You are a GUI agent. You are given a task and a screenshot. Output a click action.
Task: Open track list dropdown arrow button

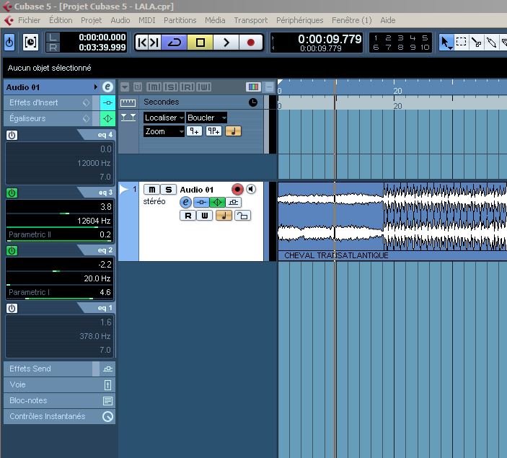125,87
